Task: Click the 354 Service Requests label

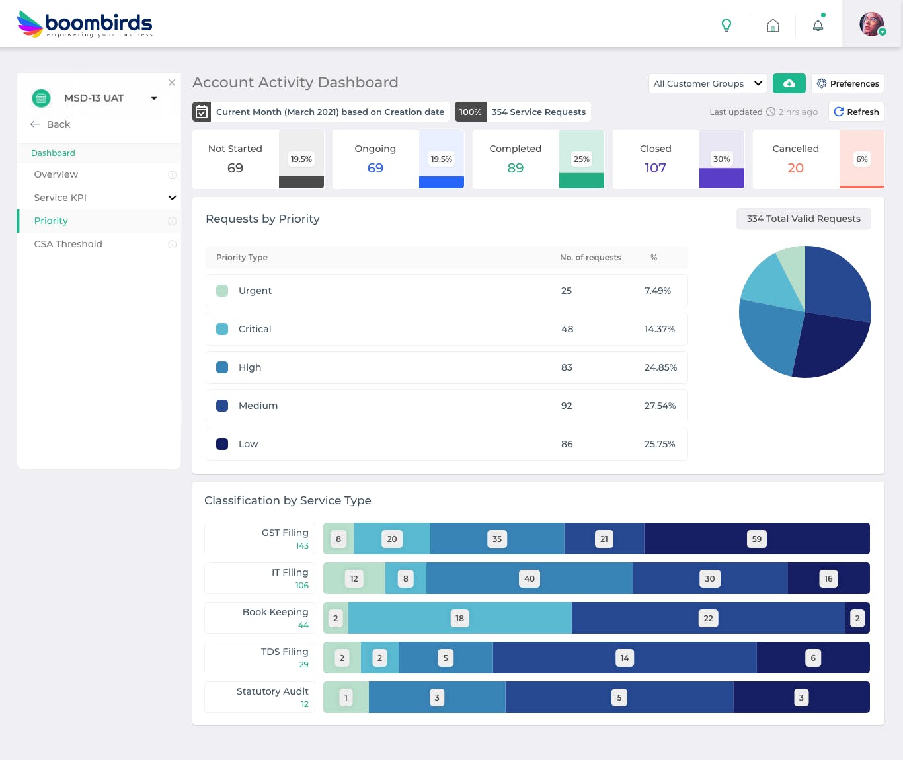Action: pyautogui.click(x=539, y=112)
